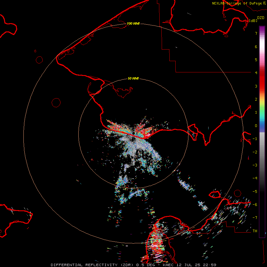Screen dimensions: 267x267
Task: Click the 0 value on color scale
Action: coord(256,126)
